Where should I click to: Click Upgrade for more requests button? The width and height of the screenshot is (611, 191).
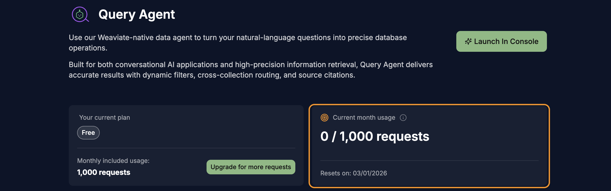251,167
